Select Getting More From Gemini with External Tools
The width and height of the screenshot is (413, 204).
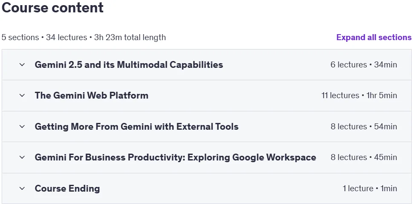(136, 126)
